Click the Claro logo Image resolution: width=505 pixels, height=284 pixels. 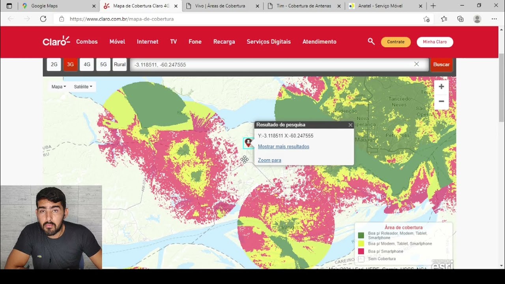click(x=56, y=41)
